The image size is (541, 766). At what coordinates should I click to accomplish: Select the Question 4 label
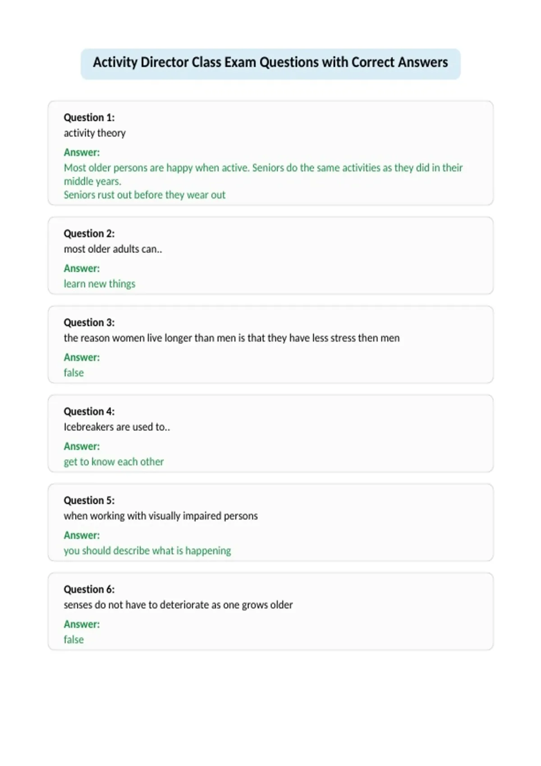point(89,411)
